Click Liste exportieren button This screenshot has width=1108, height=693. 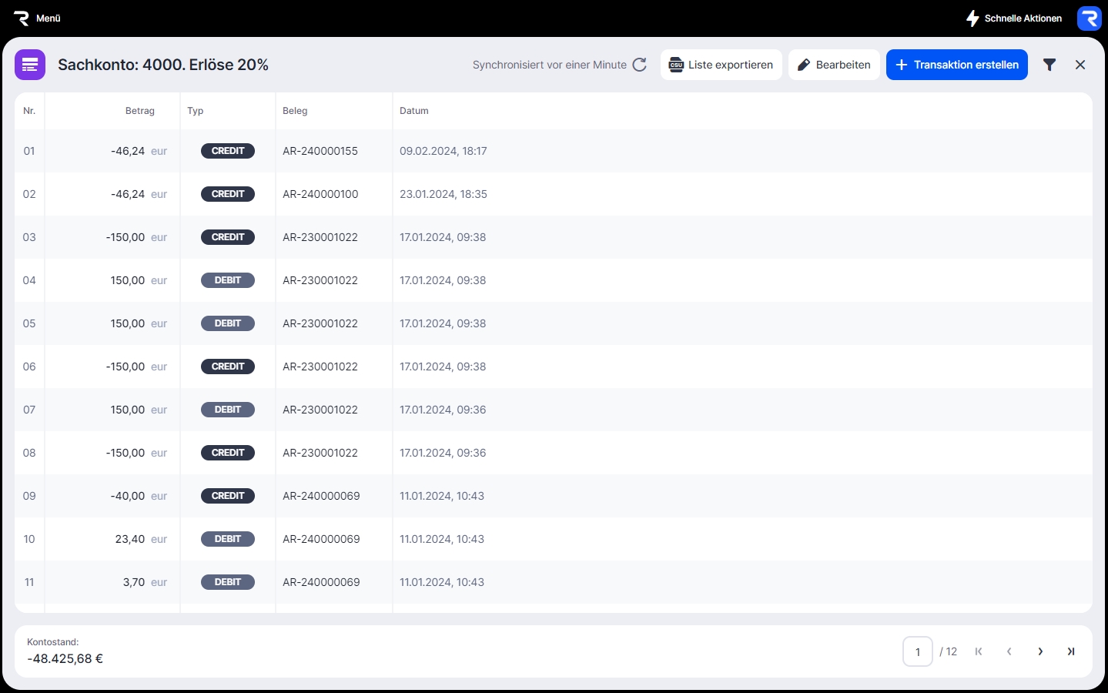pyautogui.click(x=721, y=65)
